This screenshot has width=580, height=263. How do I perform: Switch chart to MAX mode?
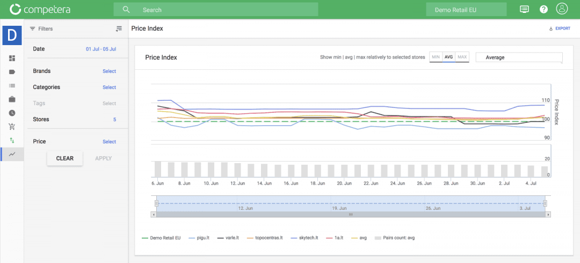click(462, 57)
